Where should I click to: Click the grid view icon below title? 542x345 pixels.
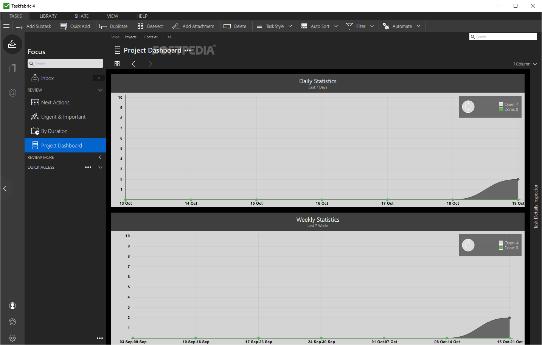(x=117, y=64)
